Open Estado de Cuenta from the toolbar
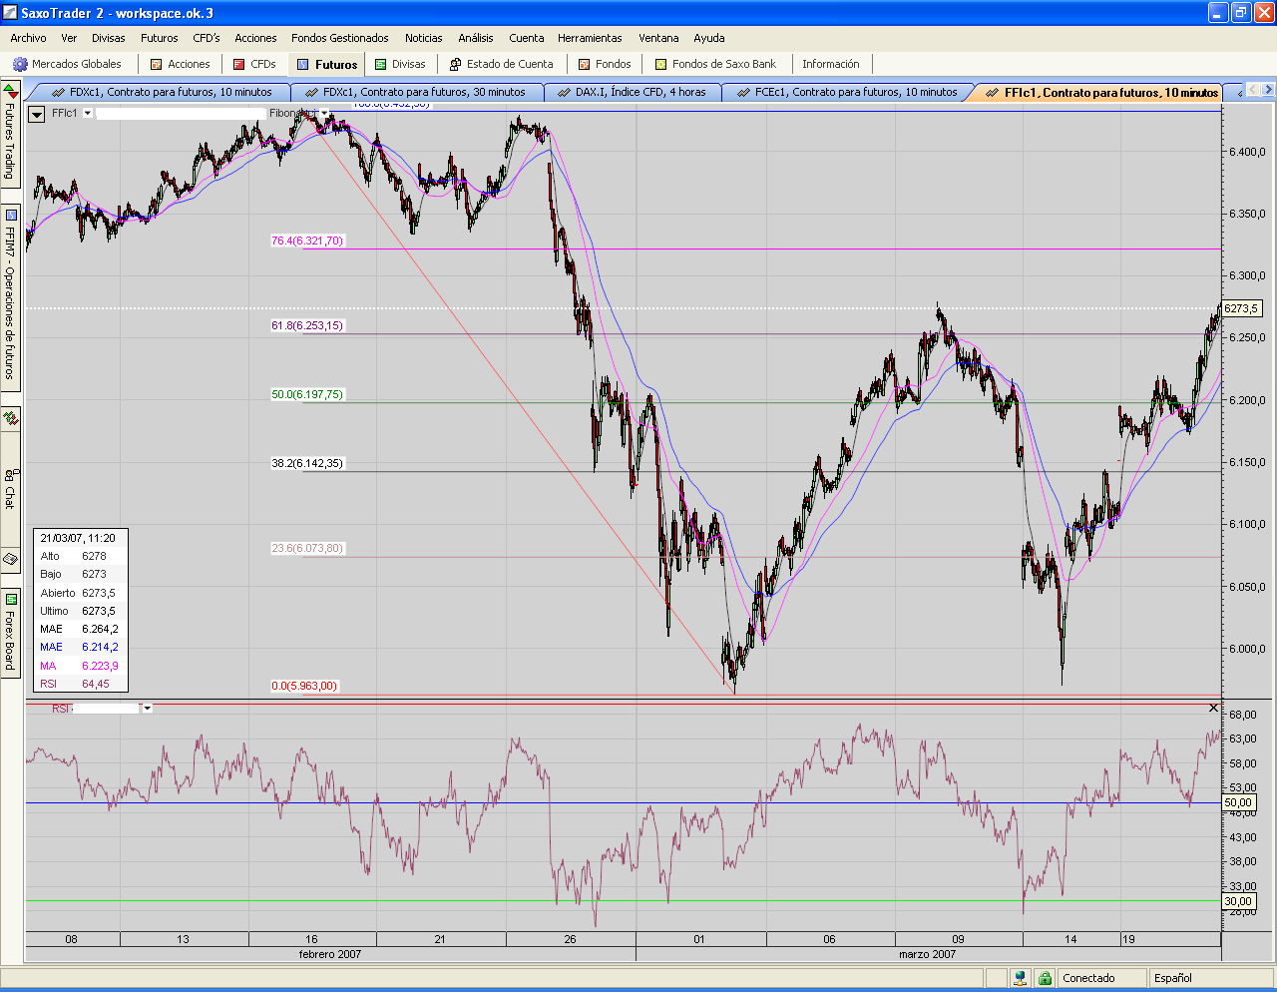The image size is (1277, 992). tap(501, 64)
